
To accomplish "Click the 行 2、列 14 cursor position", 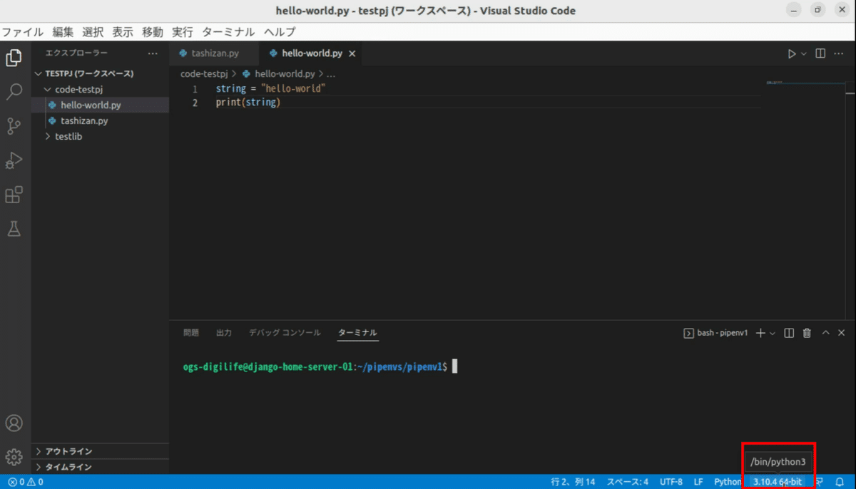I will click(573, 482).
